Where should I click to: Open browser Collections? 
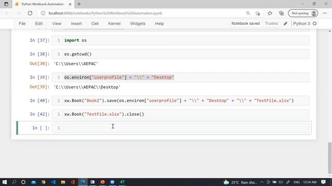point(281,13)
